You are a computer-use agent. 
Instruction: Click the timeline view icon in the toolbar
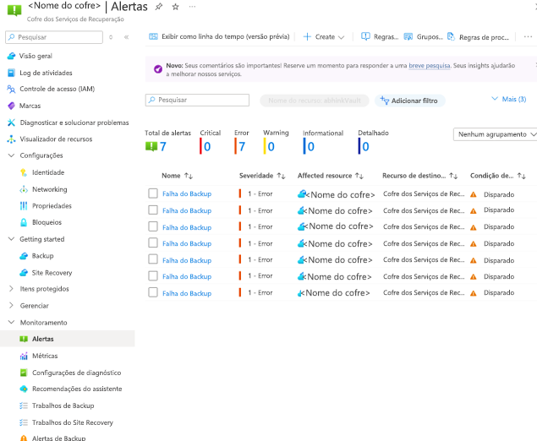click(x=153, y=36)
